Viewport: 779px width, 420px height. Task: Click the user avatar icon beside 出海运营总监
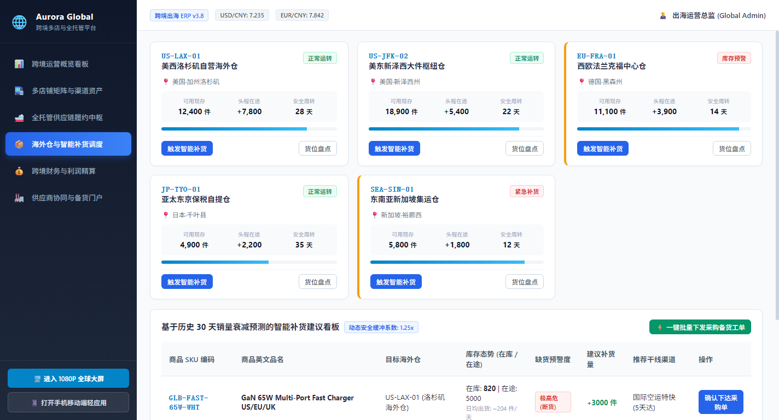[663, 15]
